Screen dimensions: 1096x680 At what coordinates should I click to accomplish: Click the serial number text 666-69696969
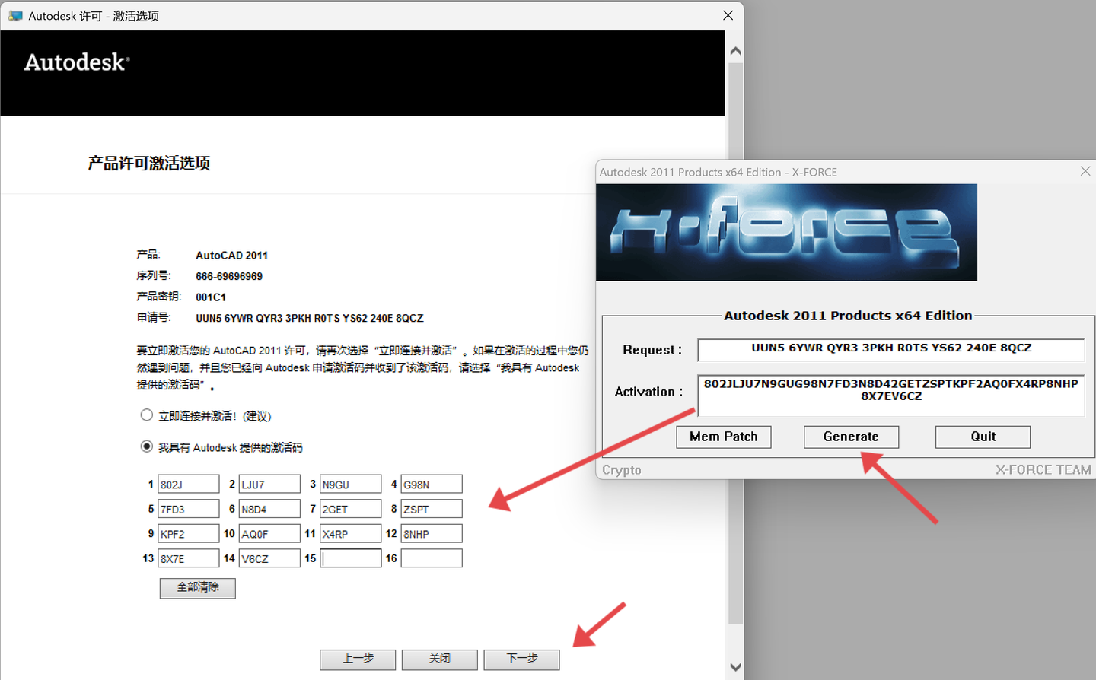tap(229, 276)
